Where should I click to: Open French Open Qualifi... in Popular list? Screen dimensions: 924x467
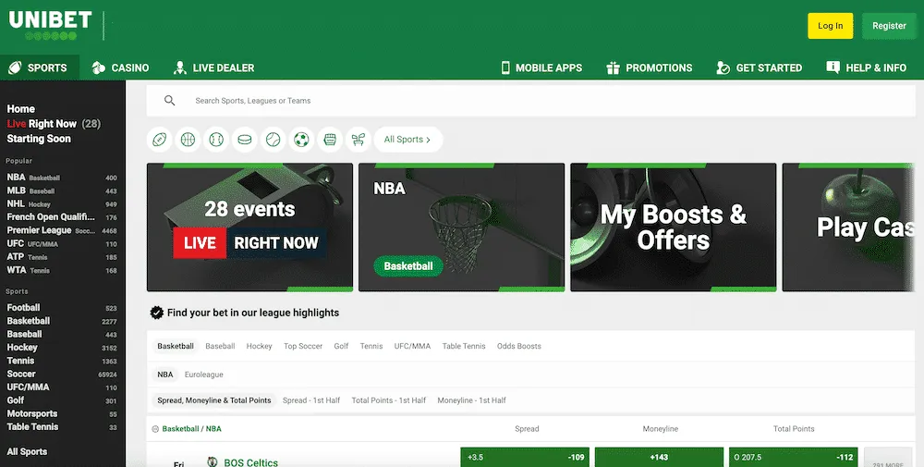(x=62, y=217)
